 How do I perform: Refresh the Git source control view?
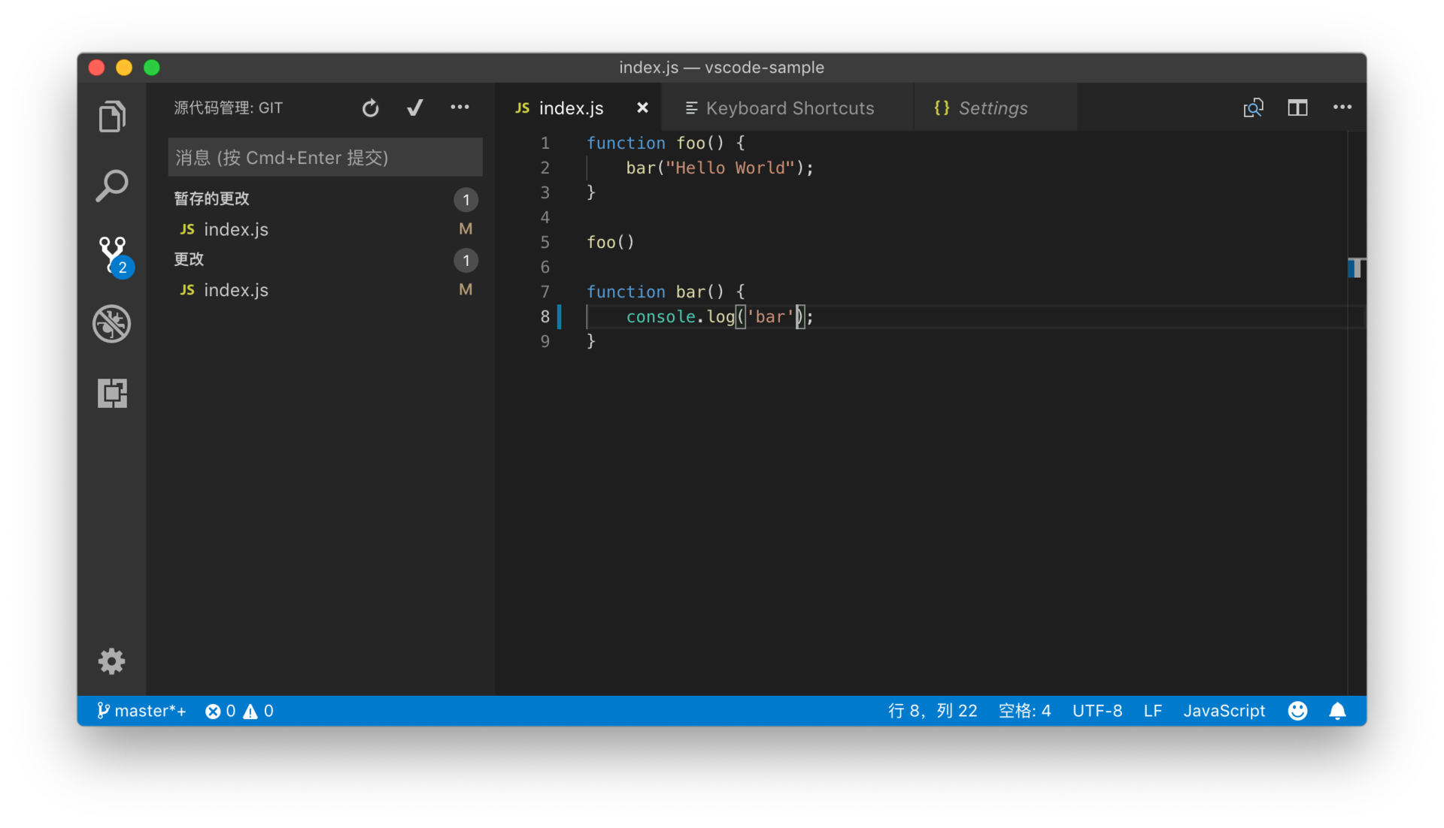click(370, 108)
